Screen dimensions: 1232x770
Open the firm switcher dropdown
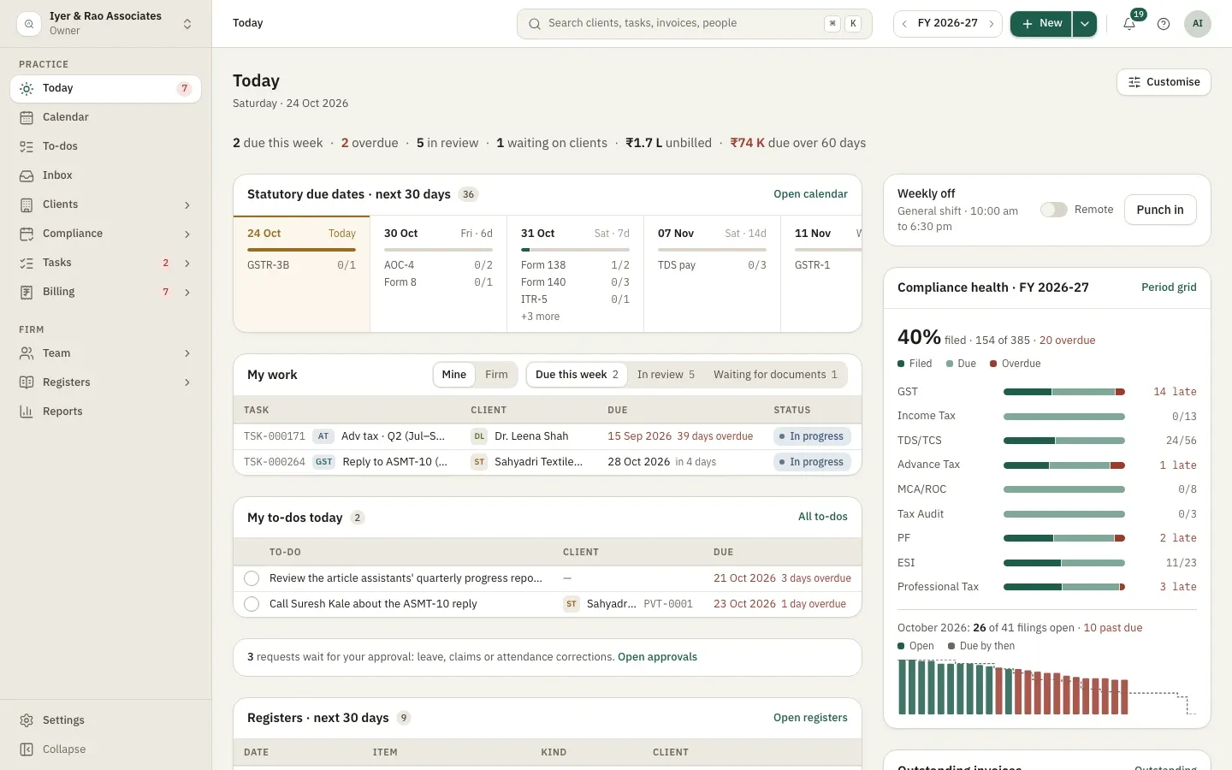point(105,24)
